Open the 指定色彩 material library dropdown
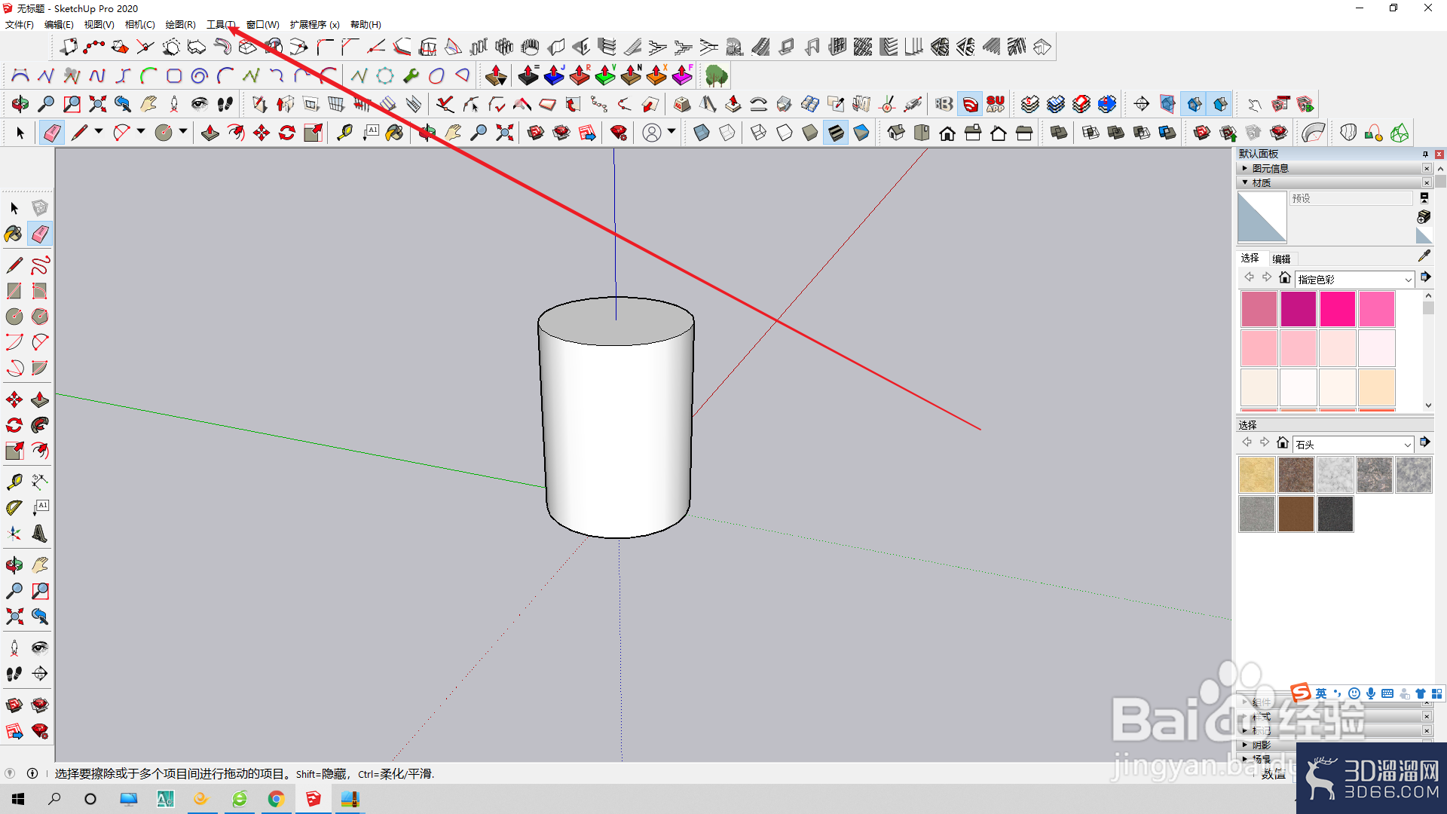1447x814 pixels. coord(1355,280)
